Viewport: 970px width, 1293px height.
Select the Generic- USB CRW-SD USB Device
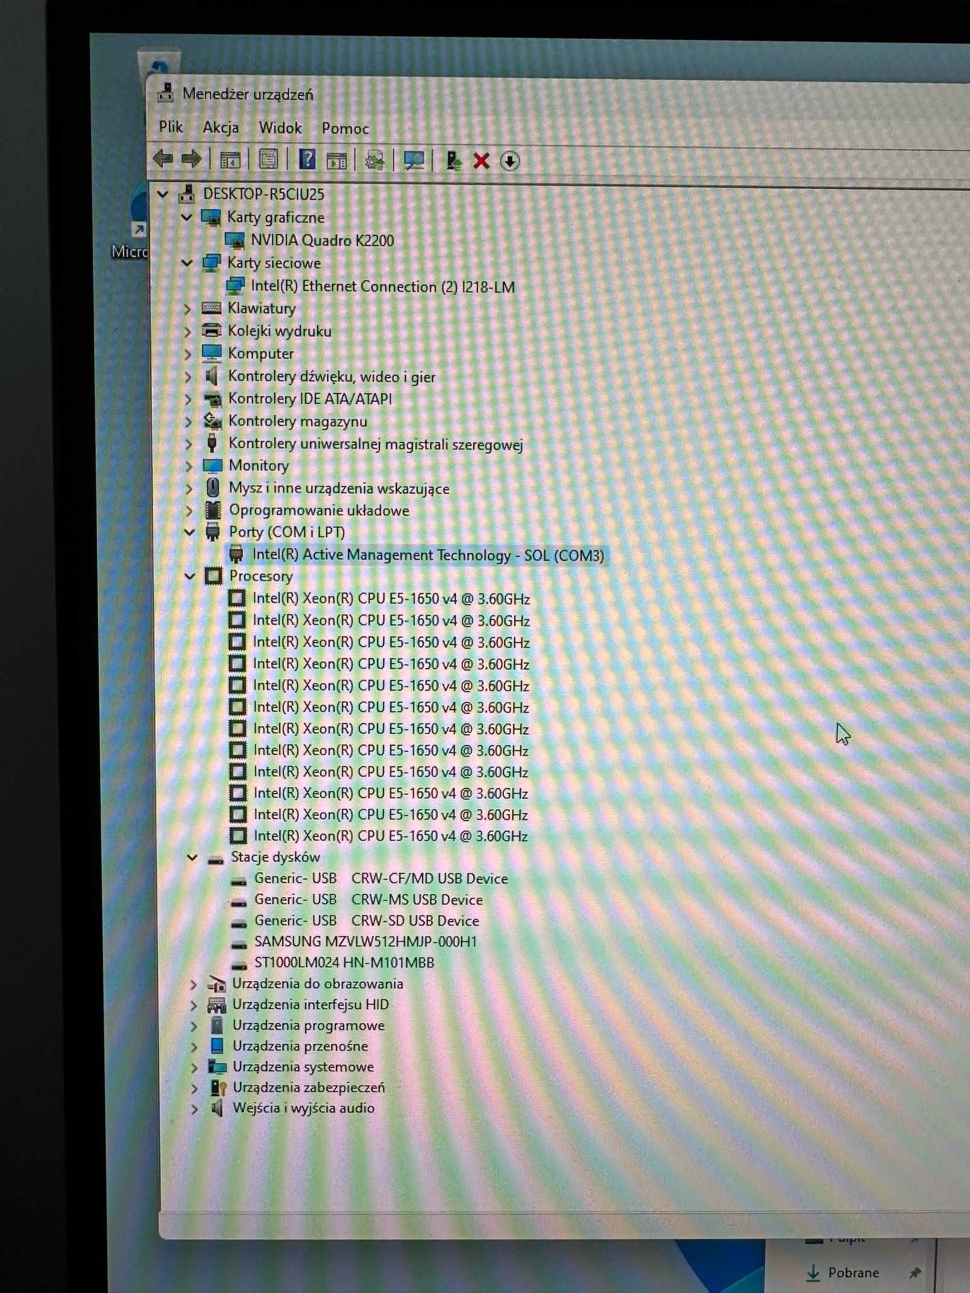pyautogui.click(x=366, y=921)
